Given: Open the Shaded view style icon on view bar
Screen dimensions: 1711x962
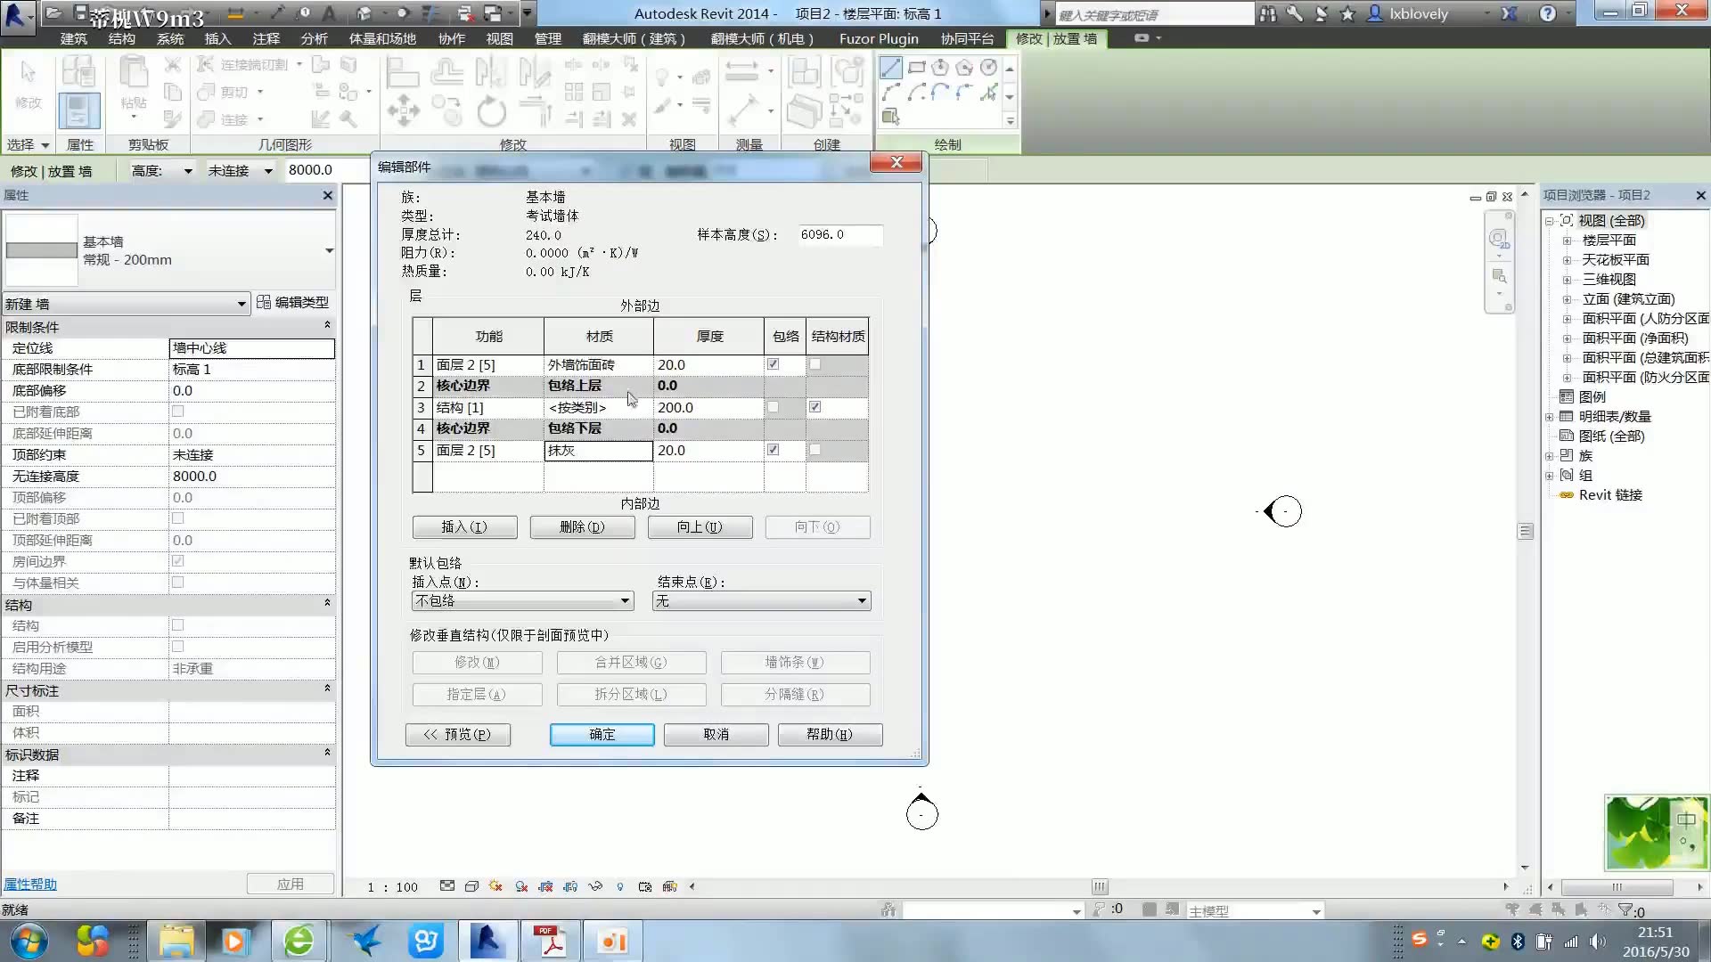Looking at the screenshot, I should click(x=472, y=886).
